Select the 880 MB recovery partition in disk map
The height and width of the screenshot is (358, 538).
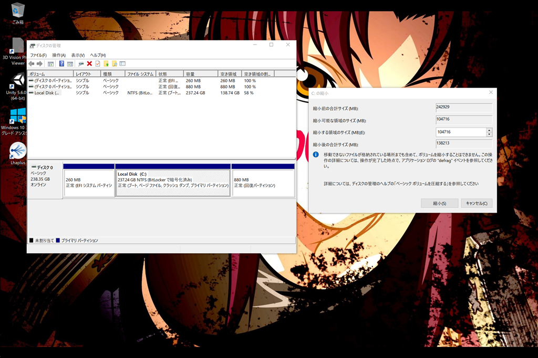(263, 180)
